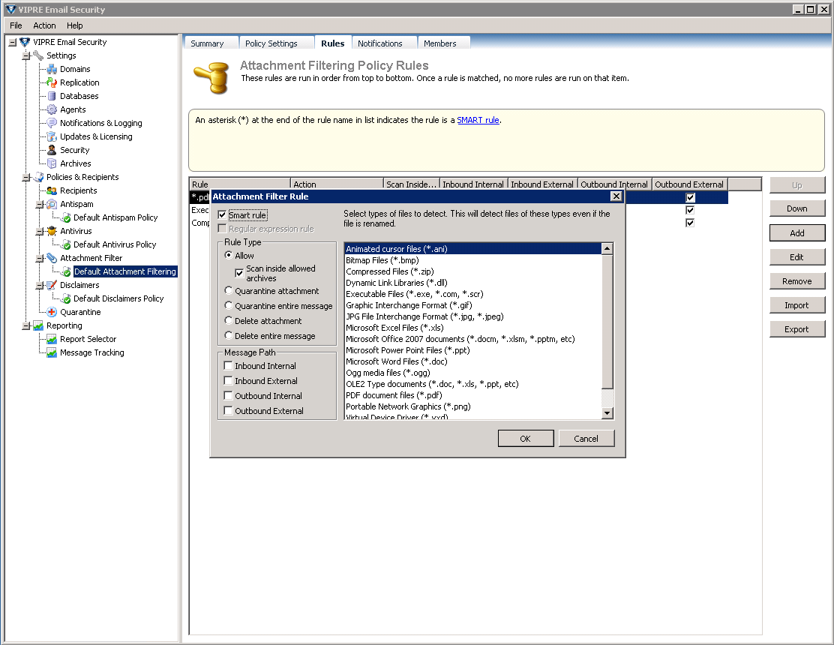Click the Disclaimers icon in tree

click(52, 285)
